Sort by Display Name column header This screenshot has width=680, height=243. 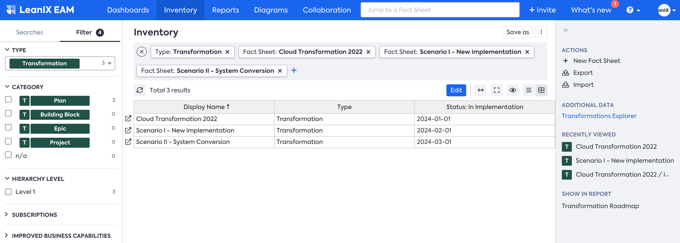click(x=204, y=107)
